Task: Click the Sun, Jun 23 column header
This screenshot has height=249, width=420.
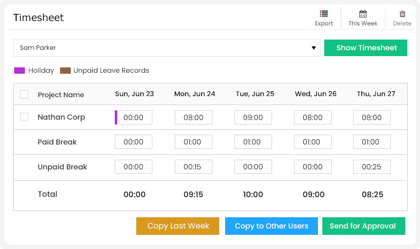Action: click(x=134, y=94)
